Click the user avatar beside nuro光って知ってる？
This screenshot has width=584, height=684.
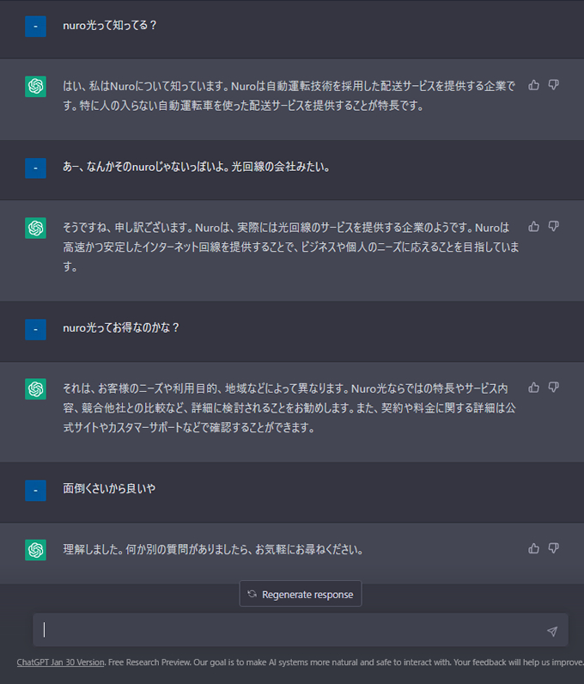[x=36, y=27]
